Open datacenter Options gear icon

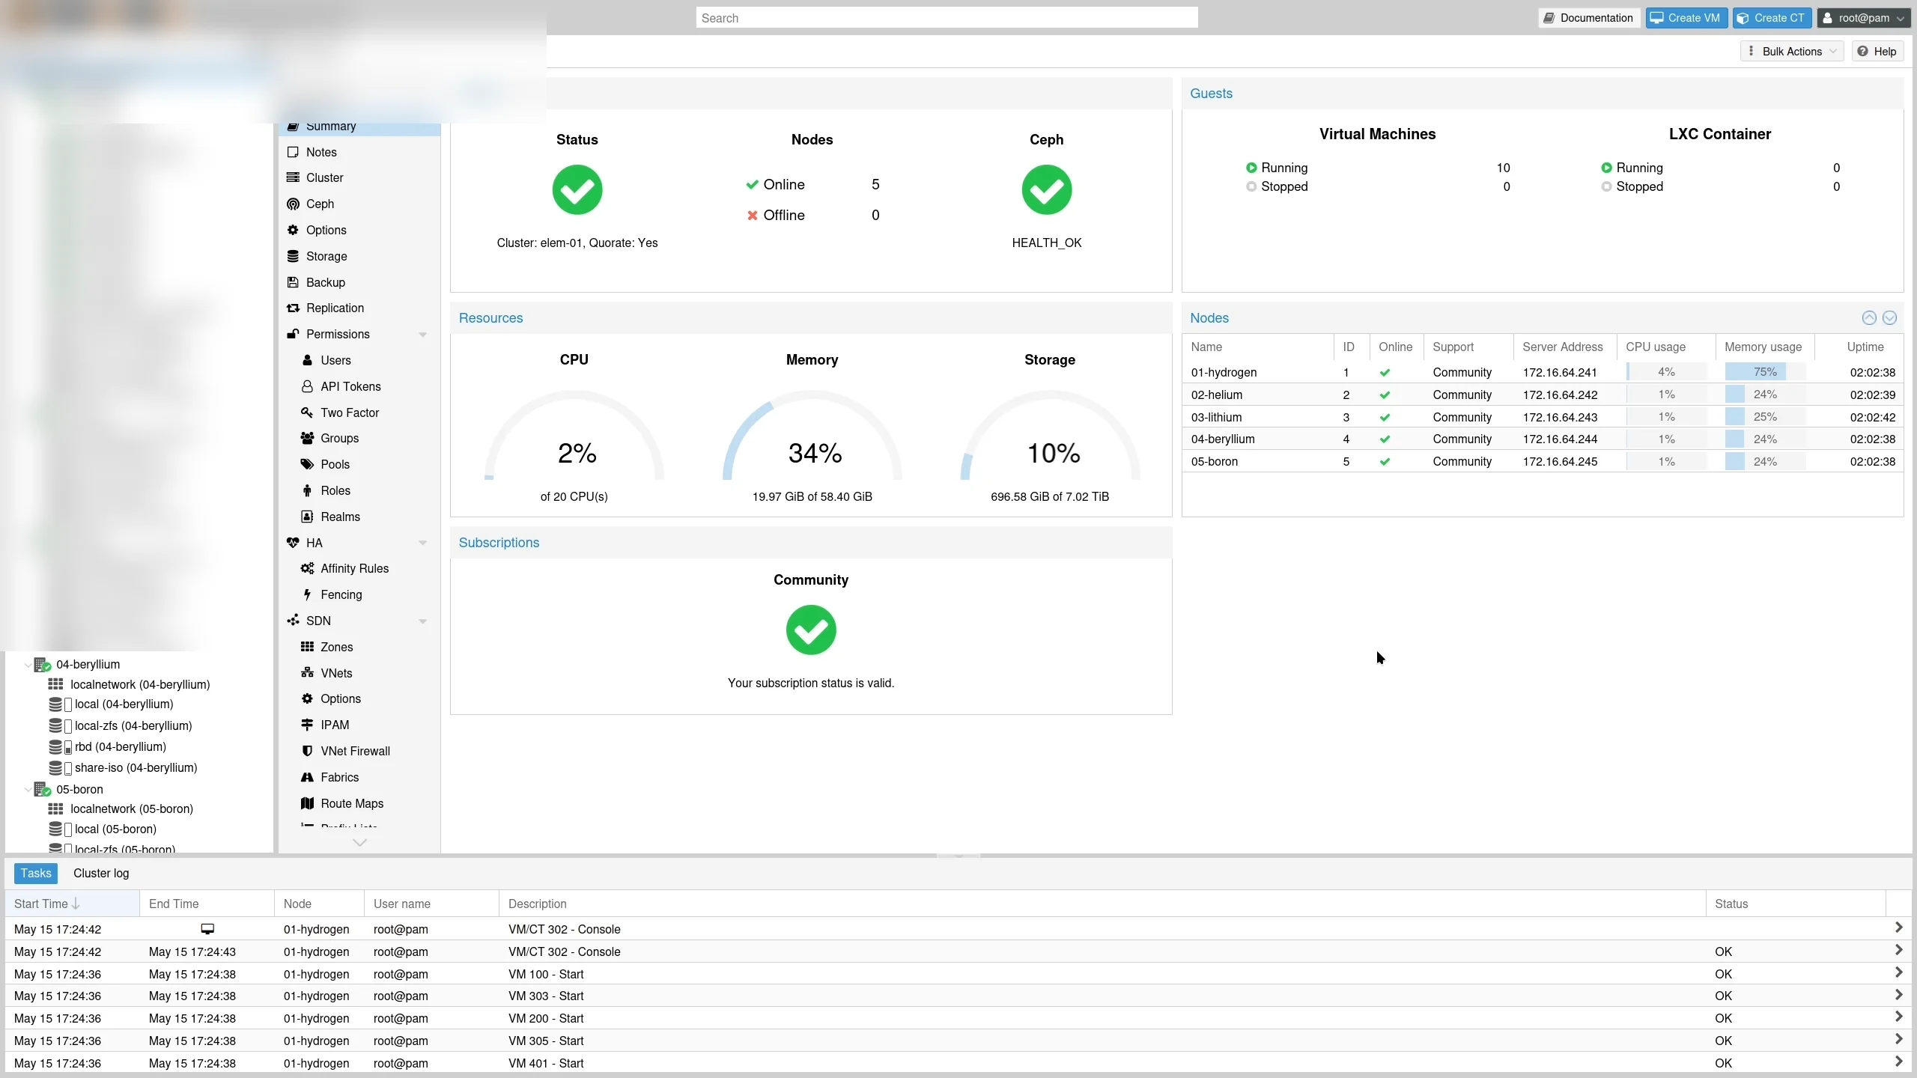tap(293, 230)
